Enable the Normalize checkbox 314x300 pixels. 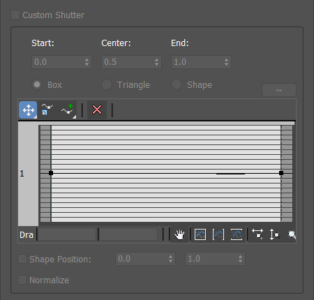22,280
